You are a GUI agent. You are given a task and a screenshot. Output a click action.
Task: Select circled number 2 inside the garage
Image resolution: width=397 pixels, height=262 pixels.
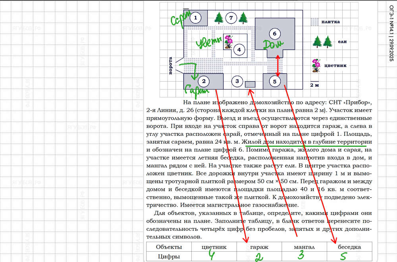point(204,81)
